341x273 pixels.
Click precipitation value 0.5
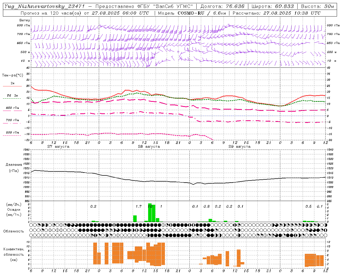click(308, 207)
